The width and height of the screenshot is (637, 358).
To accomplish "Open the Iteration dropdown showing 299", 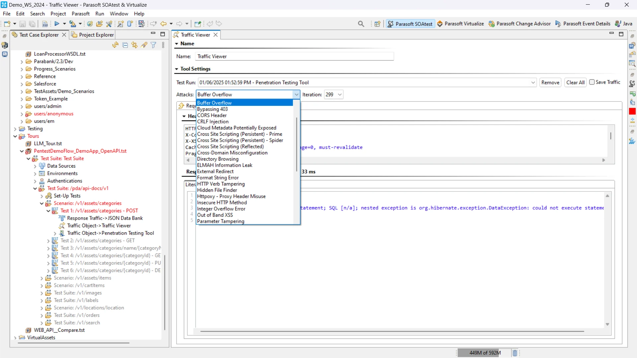I will click(340, 95).
